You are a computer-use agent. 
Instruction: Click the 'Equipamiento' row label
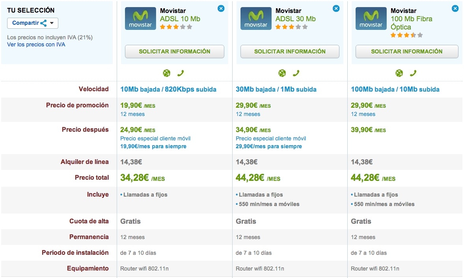88,269
